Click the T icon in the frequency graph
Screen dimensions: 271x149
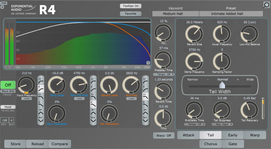pyautogui.click(x=148, y=63)
